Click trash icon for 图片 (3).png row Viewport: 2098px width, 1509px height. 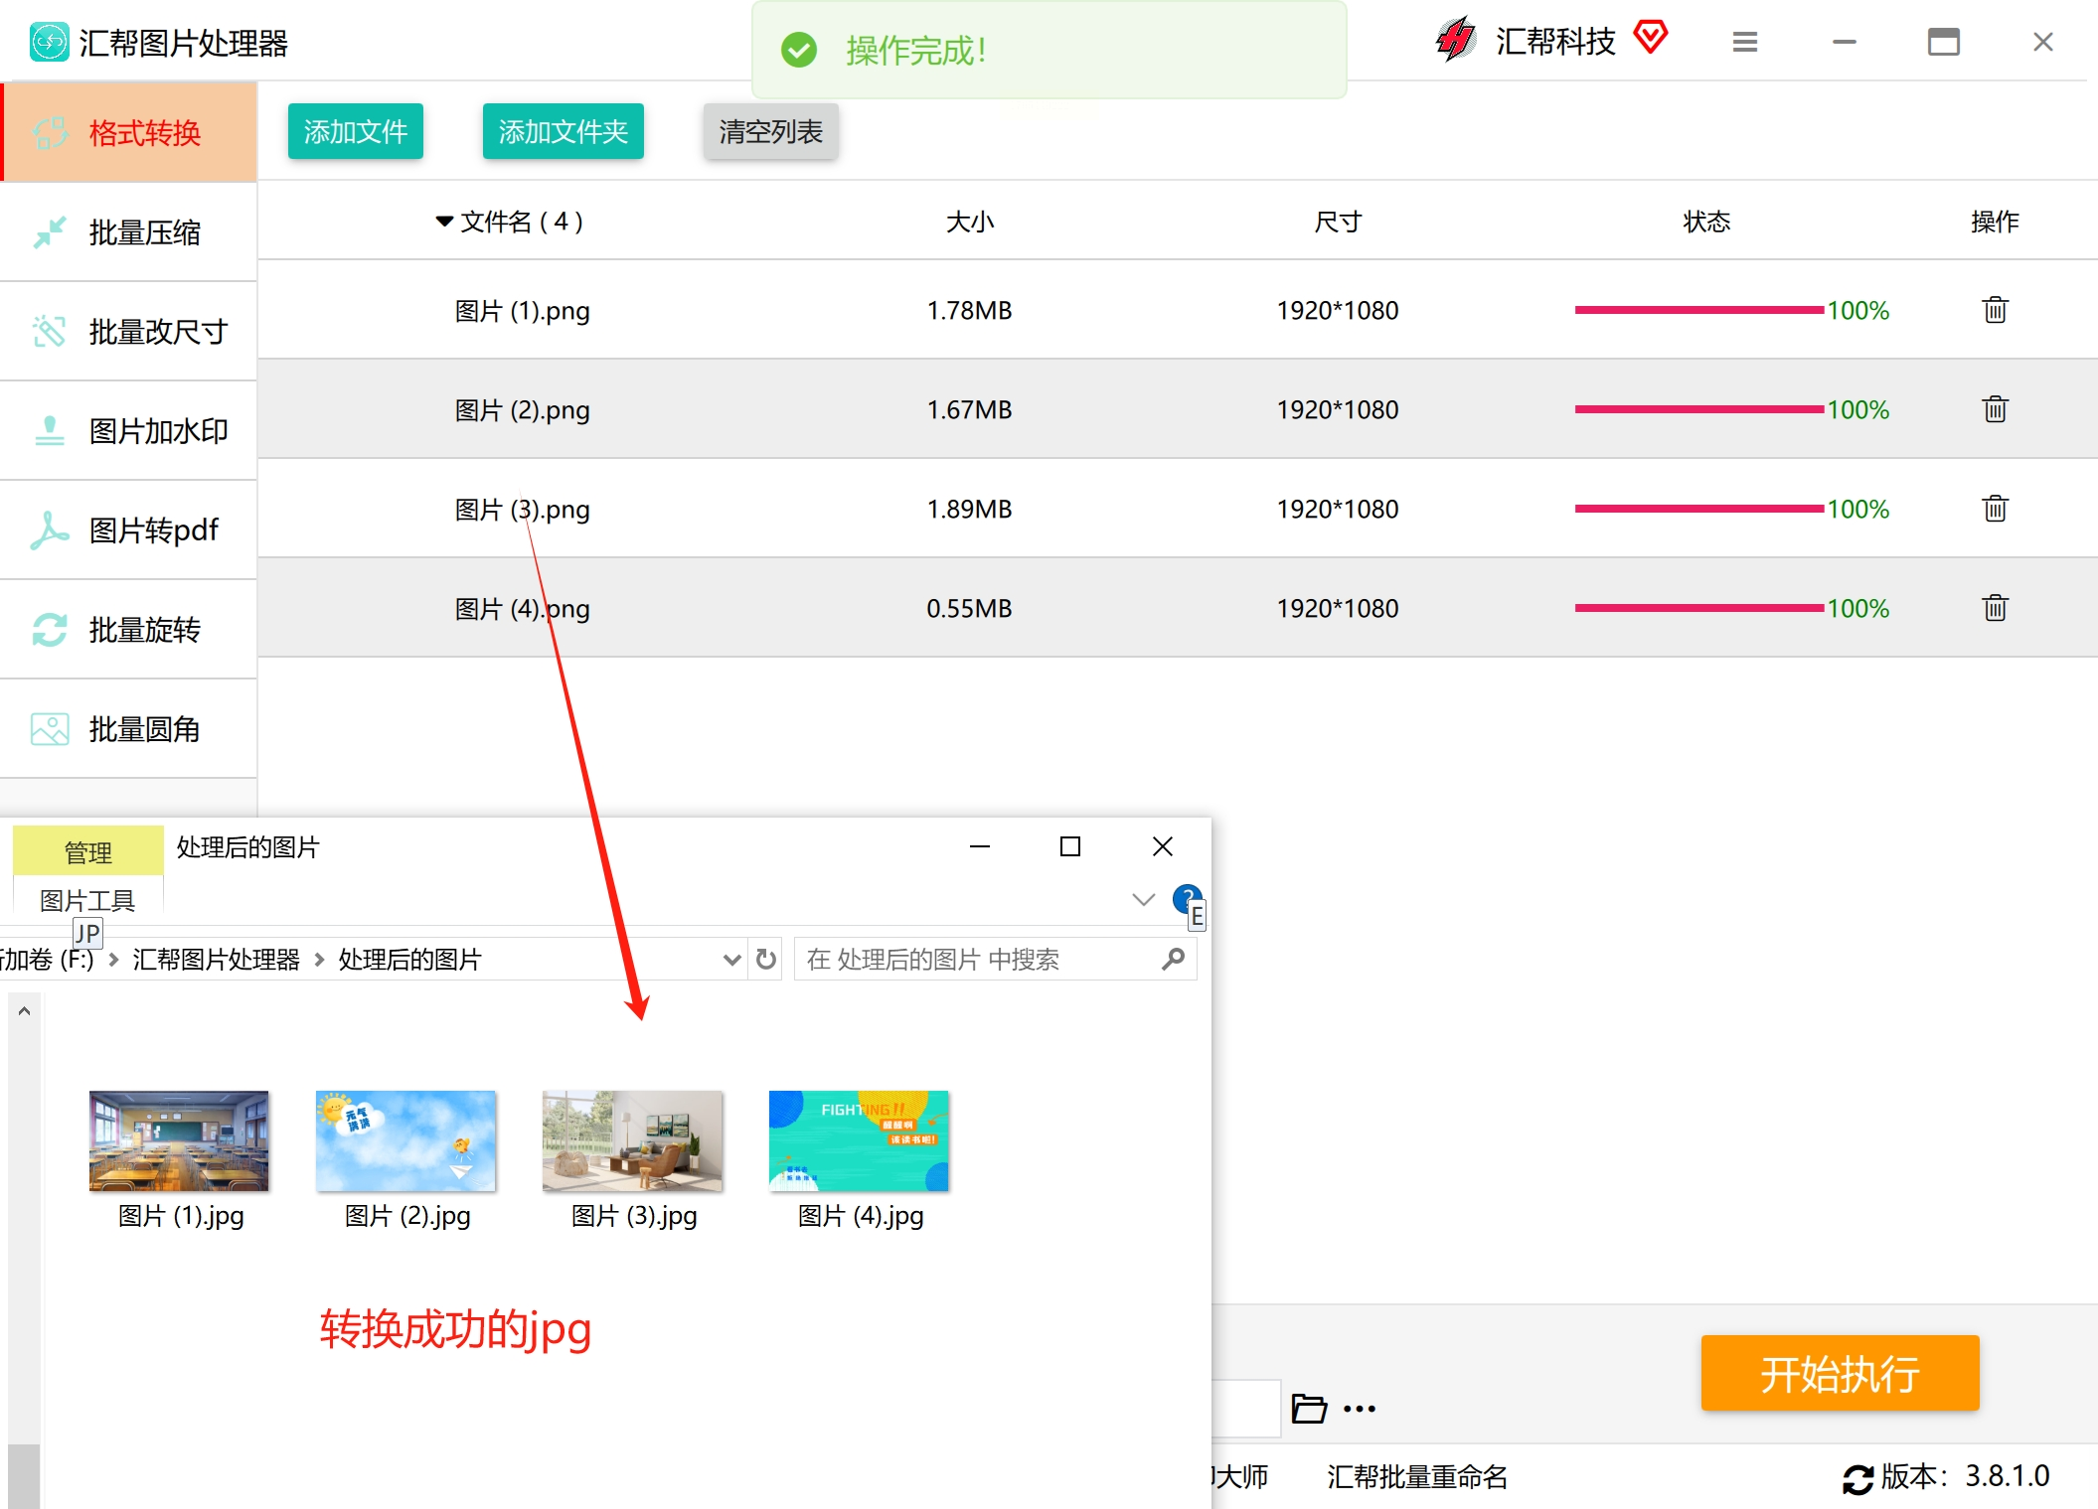[1995, 509]
